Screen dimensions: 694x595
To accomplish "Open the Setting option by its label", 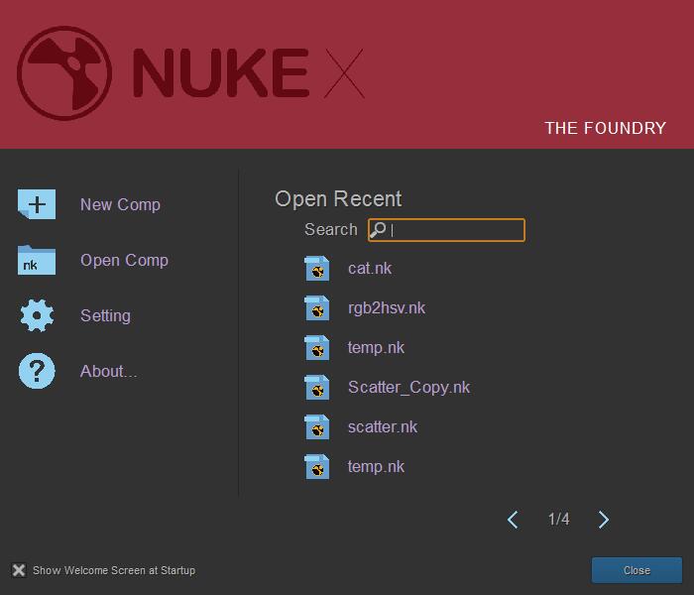I will 105,315.
